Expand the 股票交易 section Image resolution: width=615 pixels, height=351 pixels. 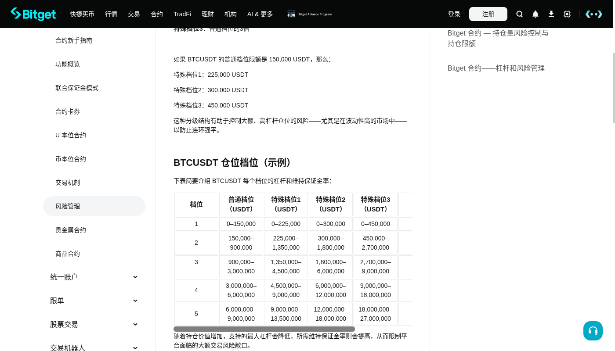click(x=94, y=324)
